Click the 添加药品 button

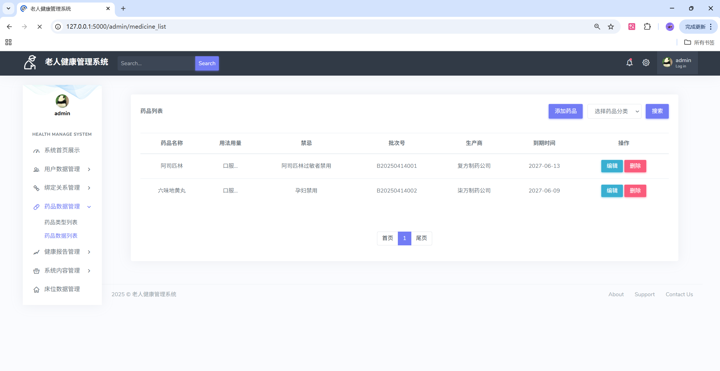566,111
